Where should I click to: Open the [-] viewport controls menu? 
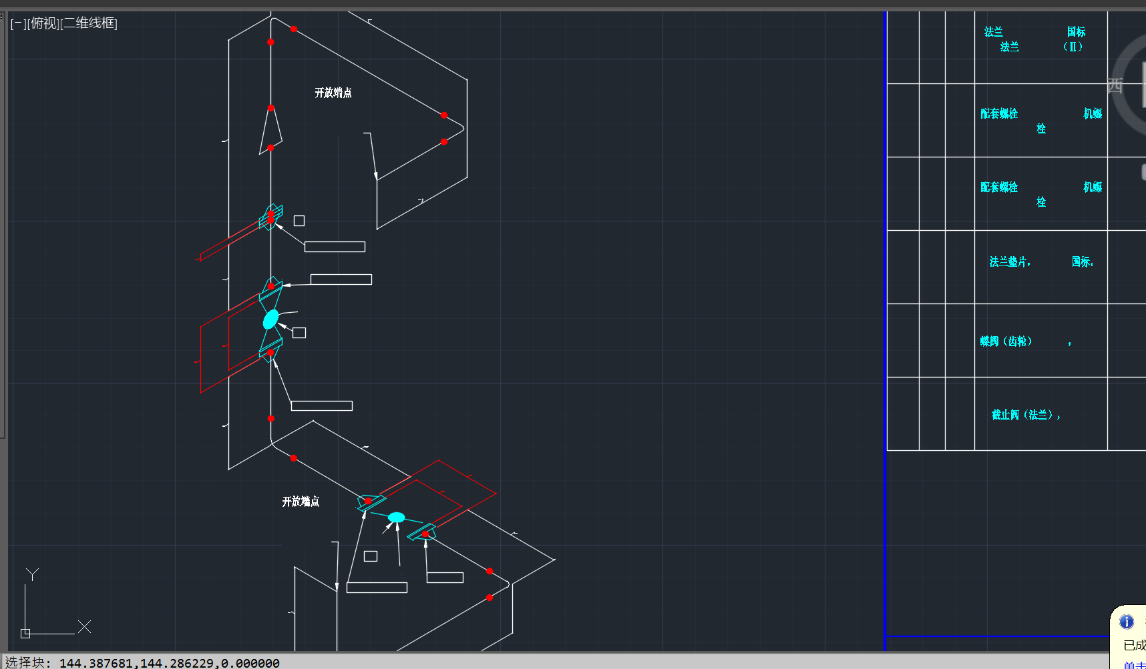(18, 24)
